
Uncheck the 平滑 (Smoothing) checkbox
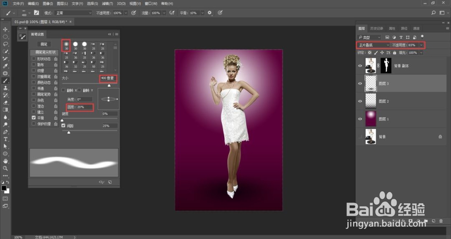[34, 117]
